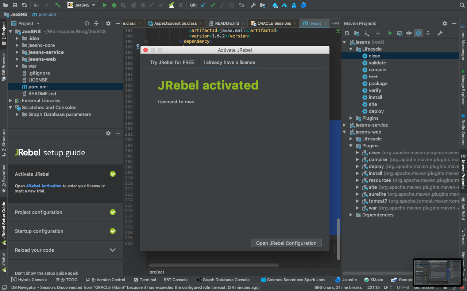Screen dimensions: 467x291
Task: Click the revert undo arrow in toolbar
Action: [241, 5]
